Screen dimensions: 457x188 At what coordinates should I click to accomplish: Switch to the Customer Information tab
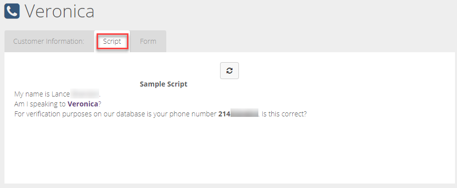[x=49, y=41]
